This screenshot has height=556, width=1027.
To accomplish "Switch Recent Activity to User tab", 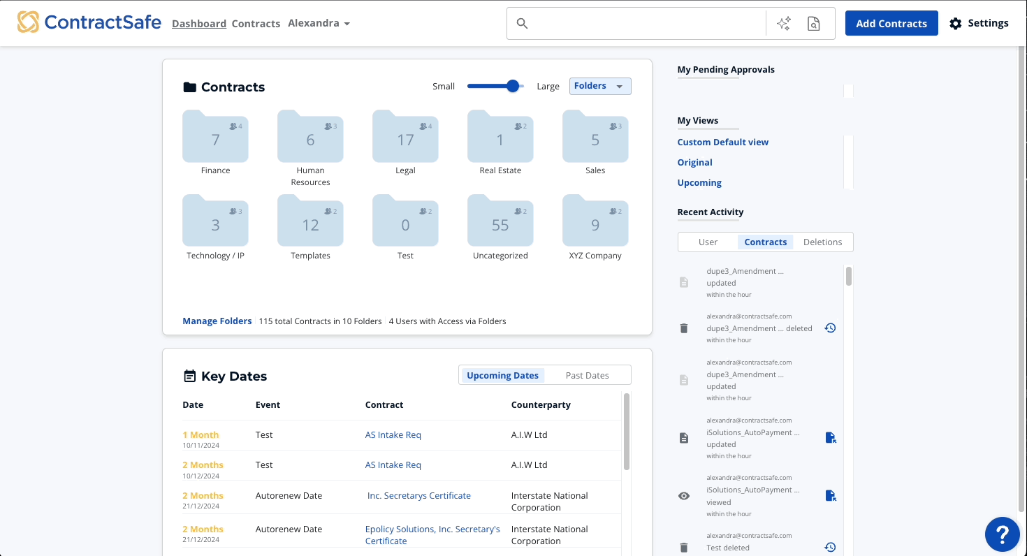I will click(708, 242).
